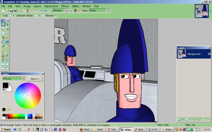Click the Print icon in toolbar
This screenshot has width=212, height=132.
[x=16, y=11]
